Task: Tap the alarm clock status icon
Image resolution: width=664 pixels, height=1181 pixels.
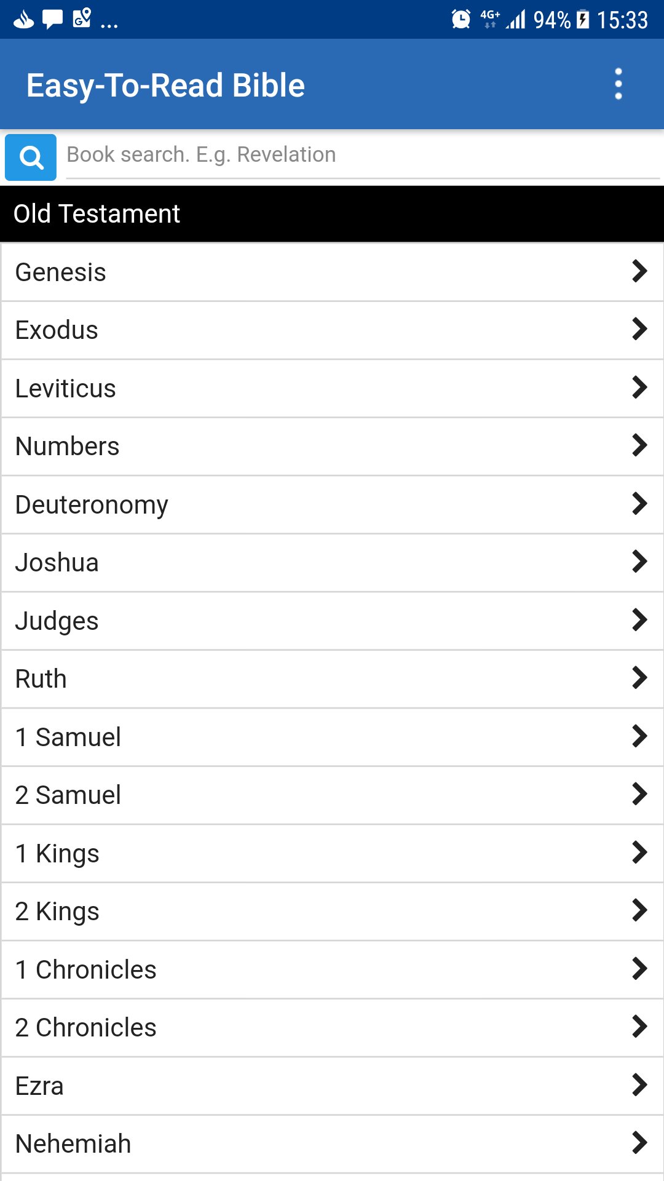Action: [460, 19]
